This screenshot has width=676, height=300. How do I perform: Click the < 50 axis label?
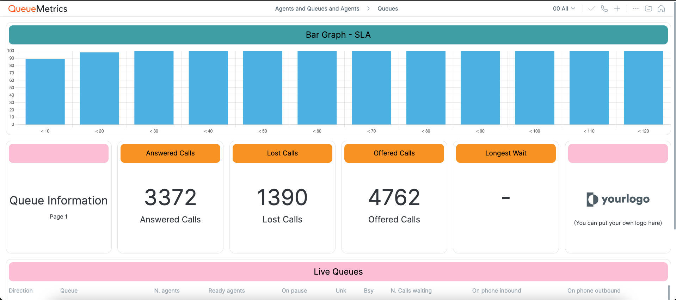(x=263, y=131)
